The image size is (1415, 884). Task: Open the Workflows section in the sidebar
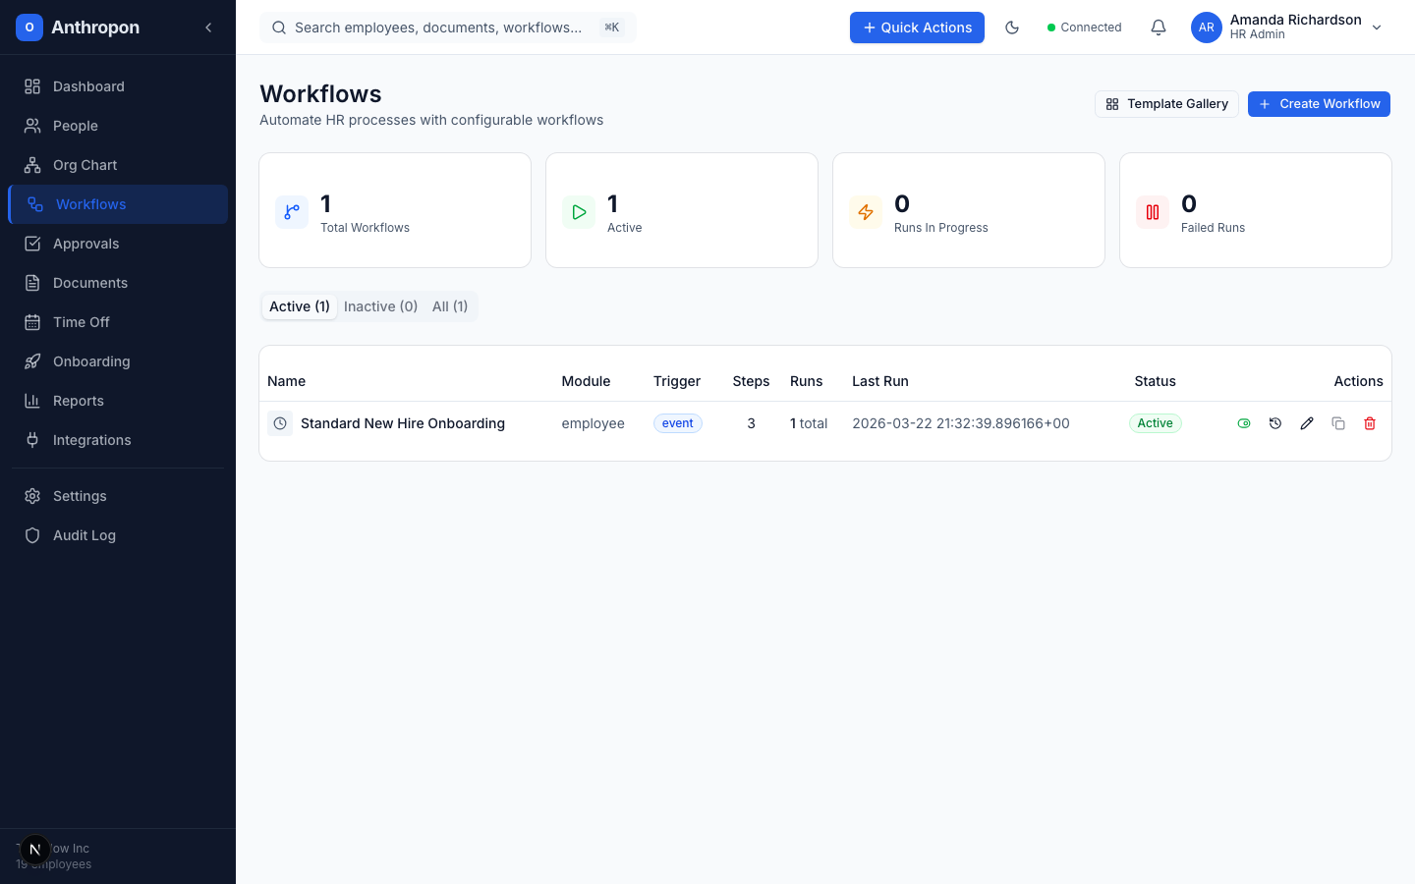tap(90, 204)
